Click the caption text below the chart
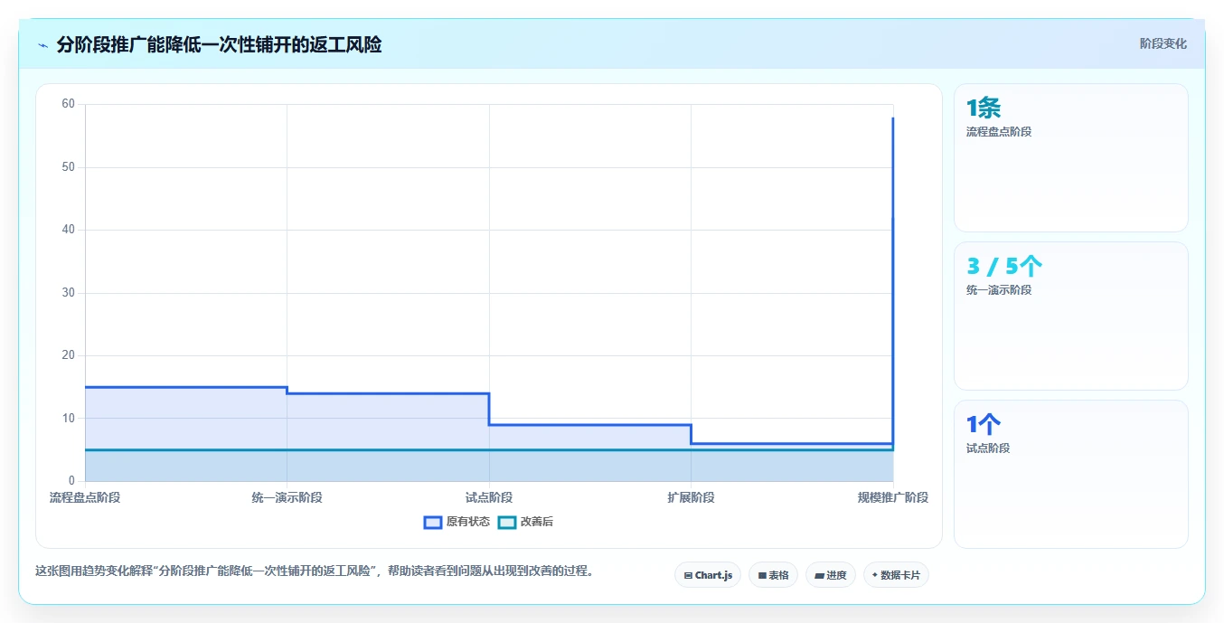The width and height of the screenshot is (1224, 623). coord(315,571)
